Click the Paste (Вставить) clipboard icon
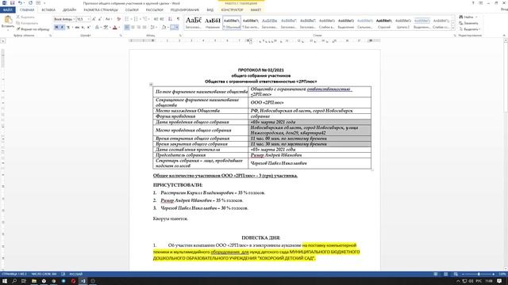Viewport: 508px width, 285px height. [8, 20]
